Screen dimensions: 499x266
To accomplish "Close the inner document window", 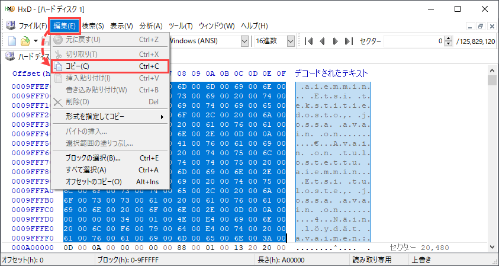I will tap(492, 26).
